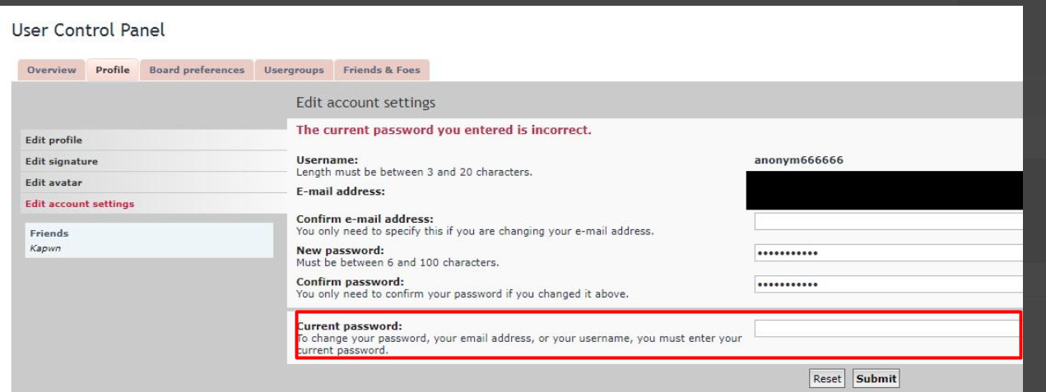1046x392 pixels.
Task: Go to the Board preferences tab
Action: pyautogui.click(x=197, y=70)
